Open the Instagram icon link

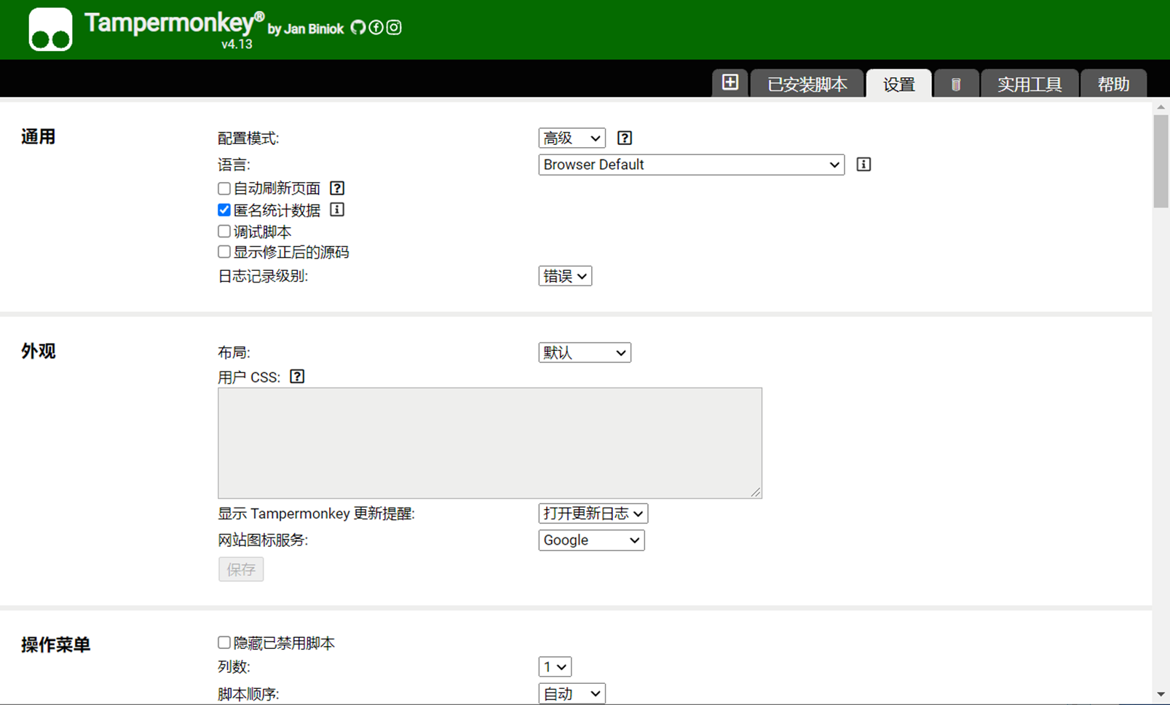tap(394, 28)
